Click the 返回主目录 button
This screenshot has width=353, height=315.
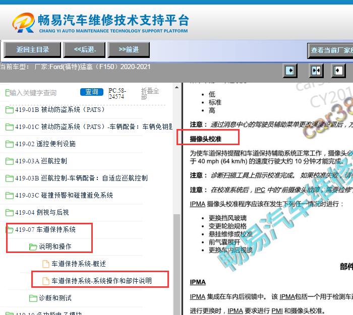[x=32, y=49]
